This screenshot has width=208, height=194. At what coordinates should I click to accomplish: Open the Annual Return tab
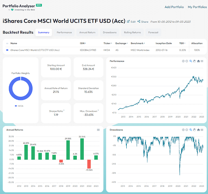pyautogui.click(x=87, y=32)
